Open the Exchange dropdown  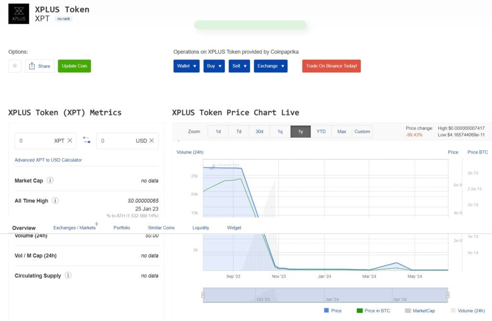point(271,66)
